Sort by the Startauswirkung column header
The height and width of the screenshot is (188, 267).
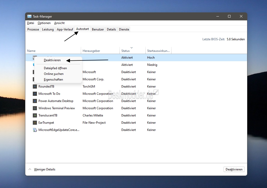(158, 51)
